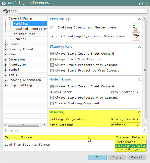
Task: Expand the Common tree node
Action: coord(5,44)
